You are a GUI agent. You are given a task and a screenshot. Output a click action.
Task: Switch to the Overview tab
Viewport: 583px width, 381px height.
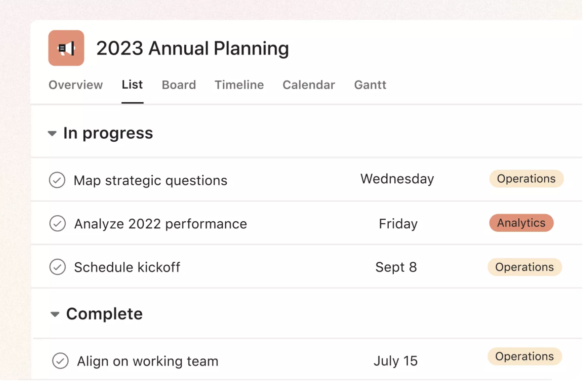coord(76,85)
